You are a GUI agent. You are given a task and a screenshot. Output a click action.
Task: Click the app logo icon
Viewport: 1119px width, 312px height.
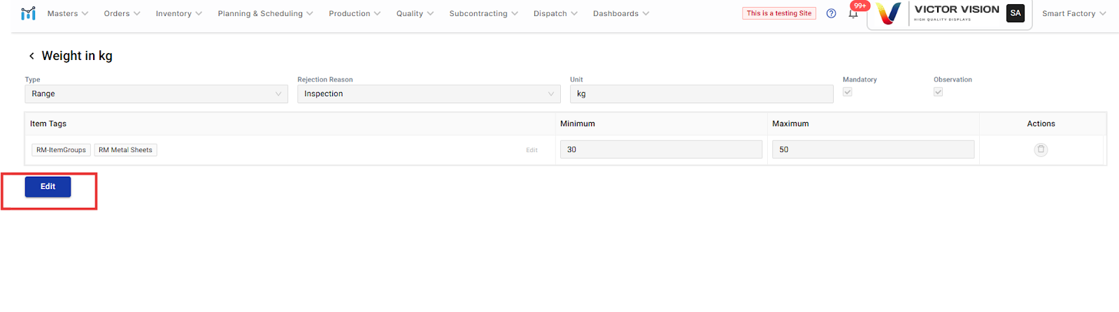pos(28,13)
